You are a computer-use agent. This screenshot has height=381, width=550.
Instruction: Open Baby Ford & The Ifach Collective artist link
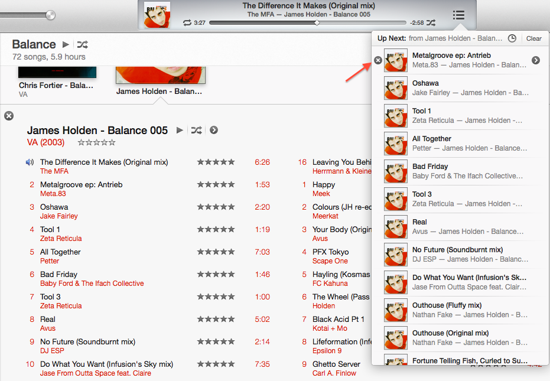click(x=92, y=284)
